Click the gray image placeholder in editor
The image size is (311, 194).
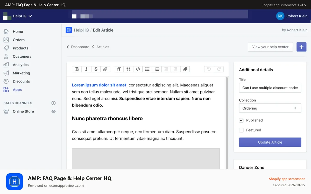[x=146, y=159]
